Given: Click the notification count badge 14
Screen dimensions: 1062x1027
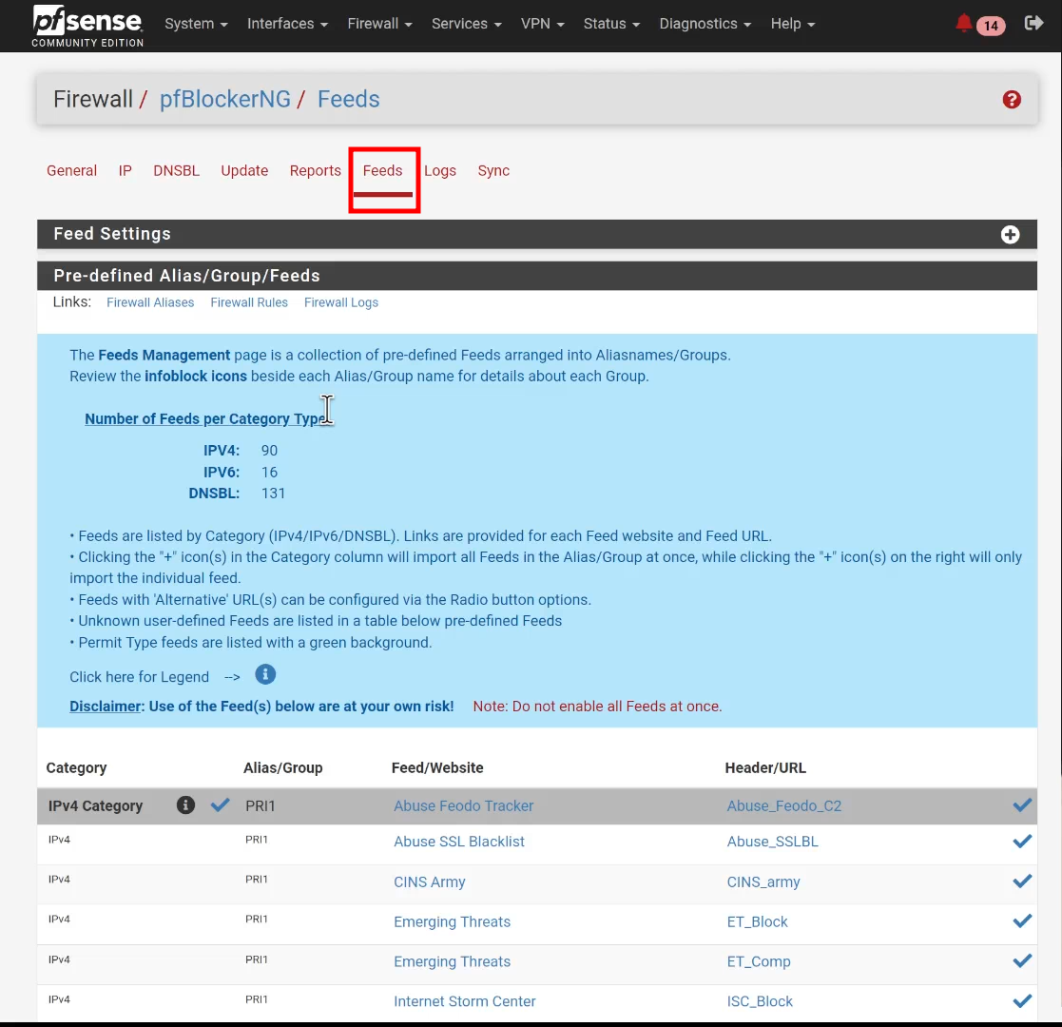Looking at the screenshot, I should (991, 26).
